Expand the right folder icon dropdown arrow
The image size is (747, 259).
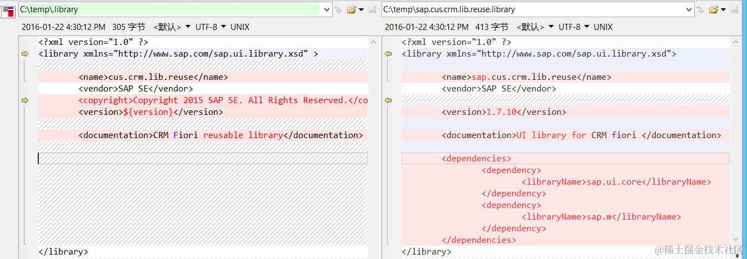click(x=724, y=9)
